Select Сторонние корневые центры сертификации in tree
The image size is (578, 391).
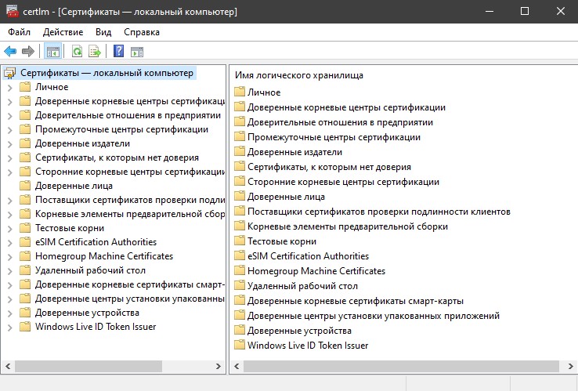pos(130,172)
